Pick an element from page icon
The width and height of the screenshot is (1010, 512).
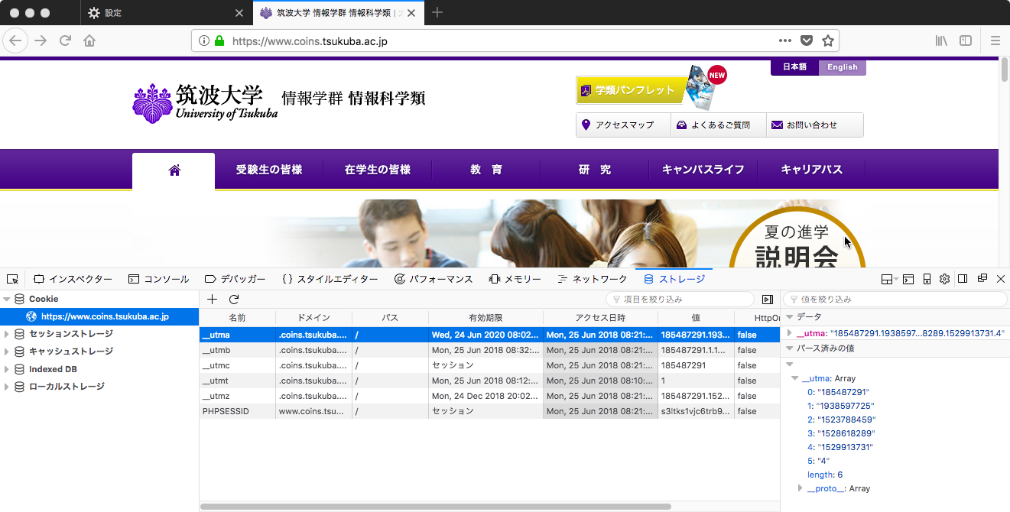click(12, 279)
